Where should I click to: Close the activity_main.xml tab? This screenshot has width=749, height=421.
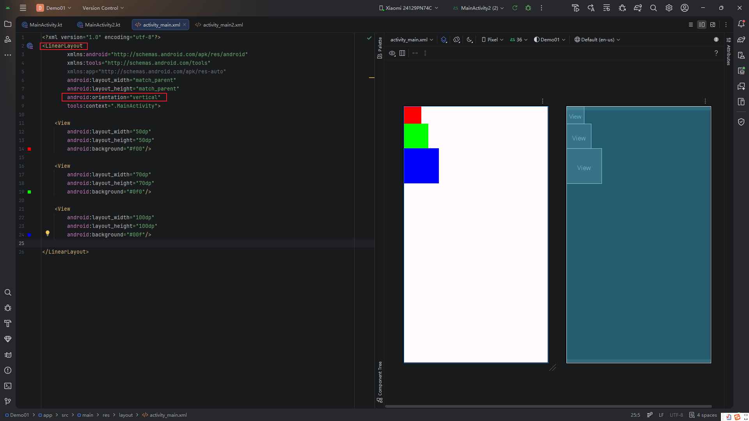click(185, 25)
